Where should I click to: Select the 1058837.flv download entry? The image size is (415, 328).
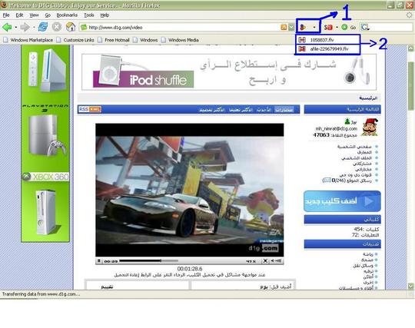tap(328, 40)
